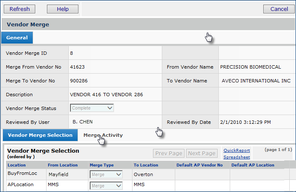Image resolution: width=296 pixels, height=192 pixels.
Task: Expand the Vendor Merge Status dropdown
Action: click(92, 108)
